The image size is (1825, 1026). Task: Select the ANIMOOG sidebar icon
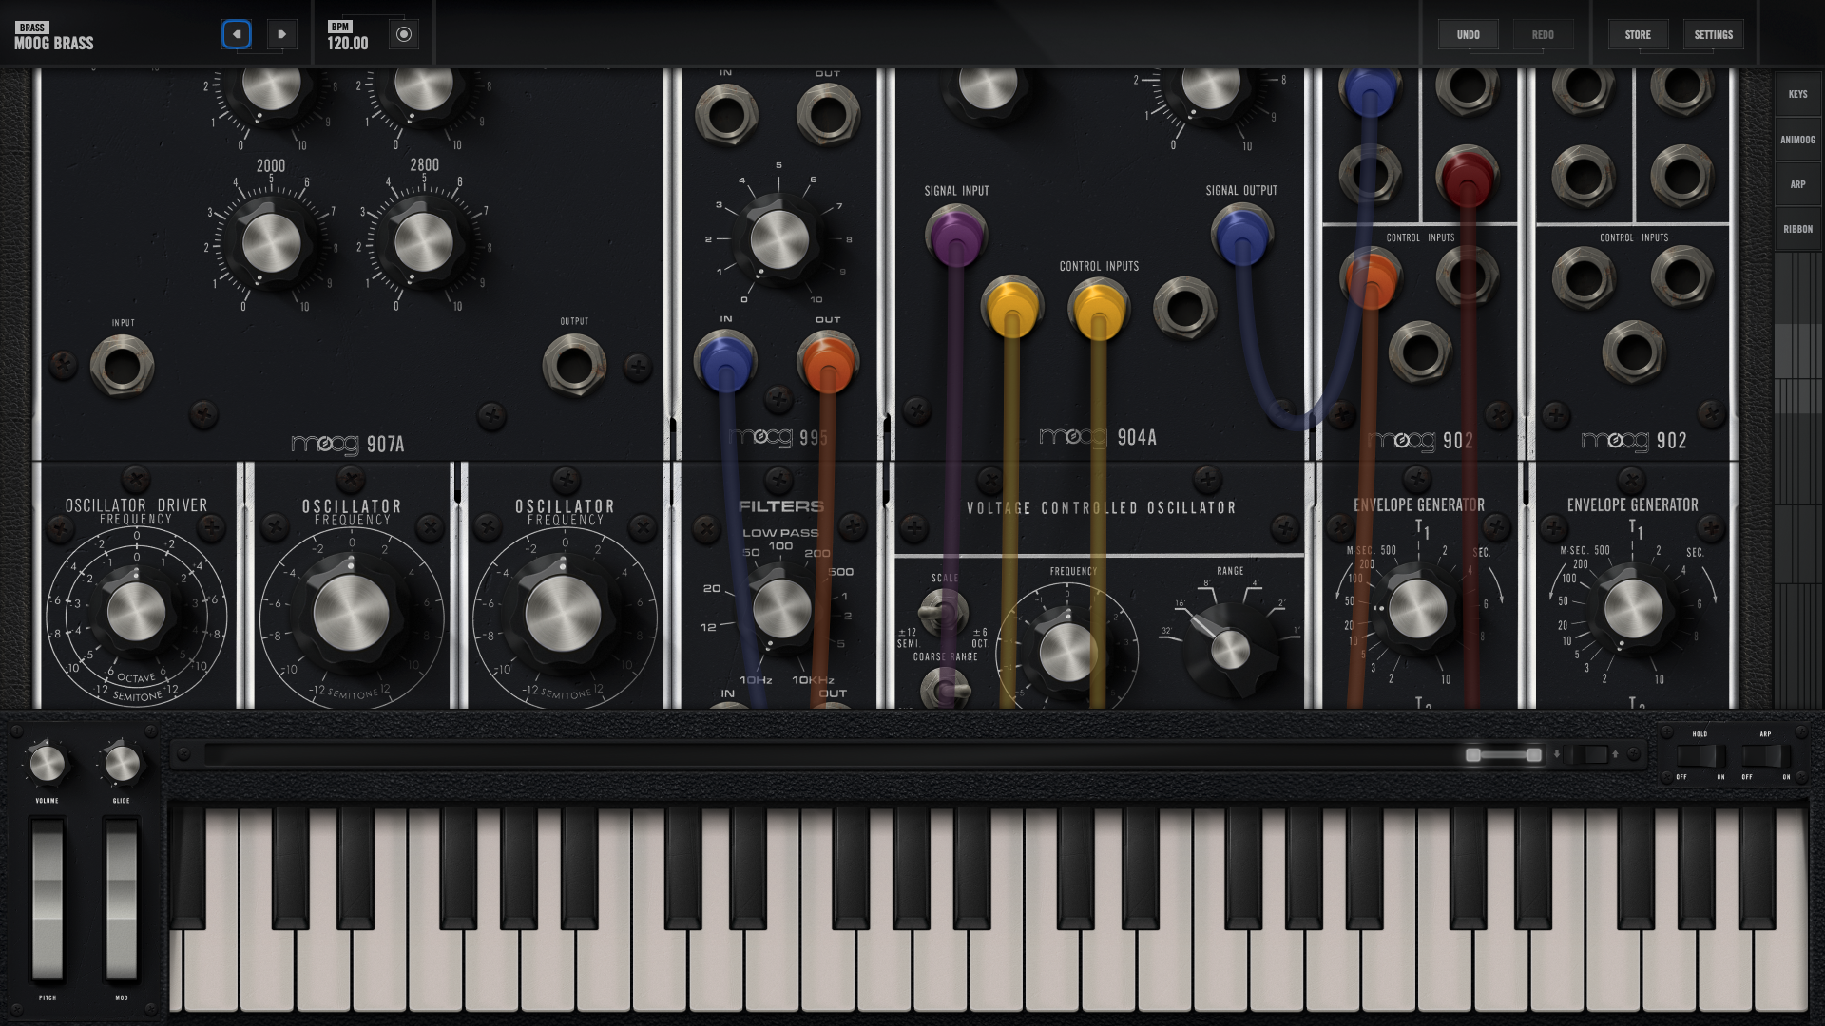pyautogui.click(x=1800, y=139)
